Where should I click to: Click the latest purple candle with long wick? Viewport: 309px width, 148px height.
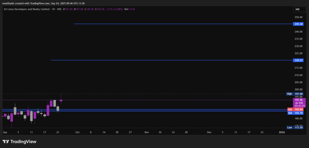click(x=61, y=100)
